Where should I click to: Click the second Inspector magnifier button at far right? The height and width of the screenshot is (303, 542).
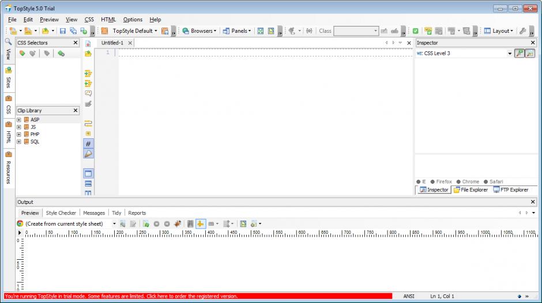tap(530, 53)
